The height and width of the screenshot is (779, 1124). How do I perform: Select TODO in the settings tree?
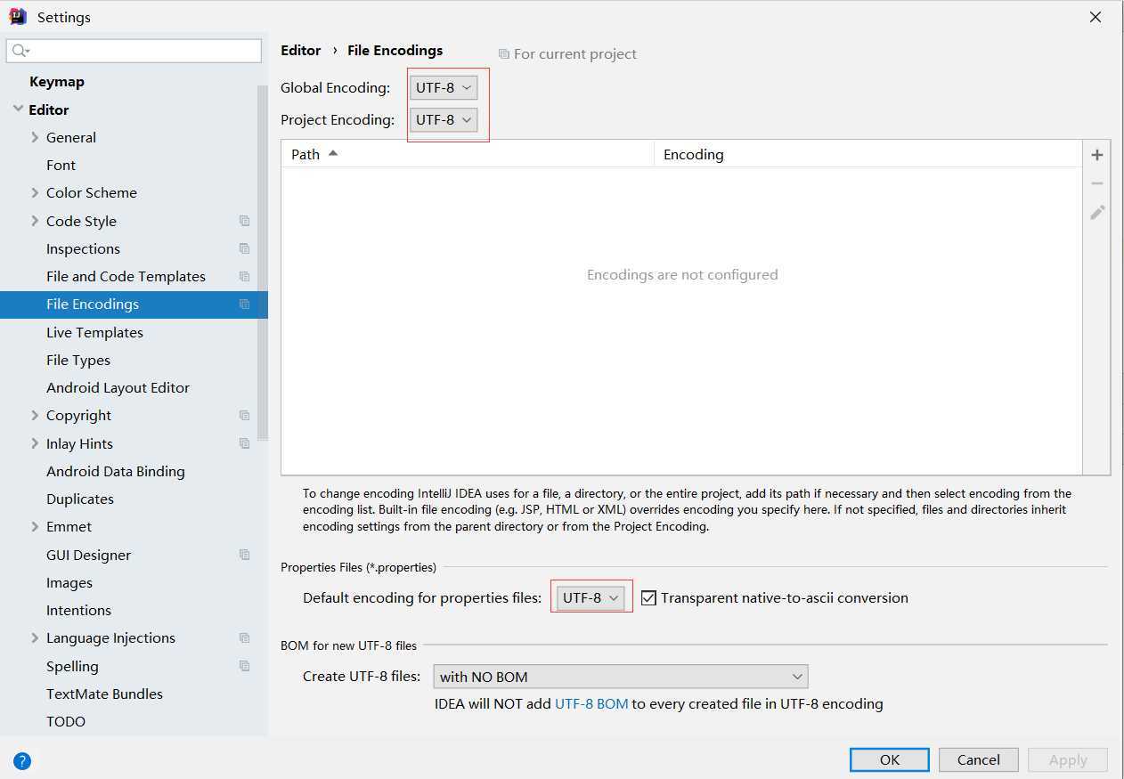66,721
